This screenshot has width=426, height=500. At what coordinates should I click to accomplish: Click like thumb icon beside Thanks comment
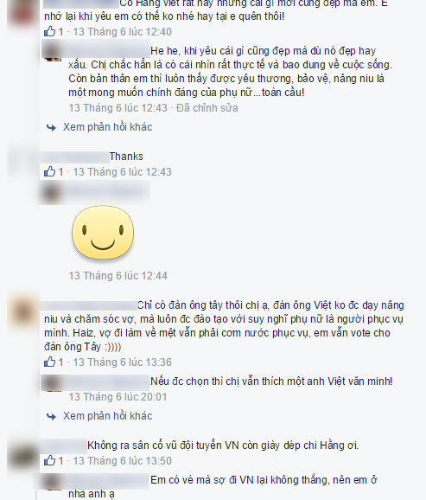pyautogui.click(x=50, y=171)
